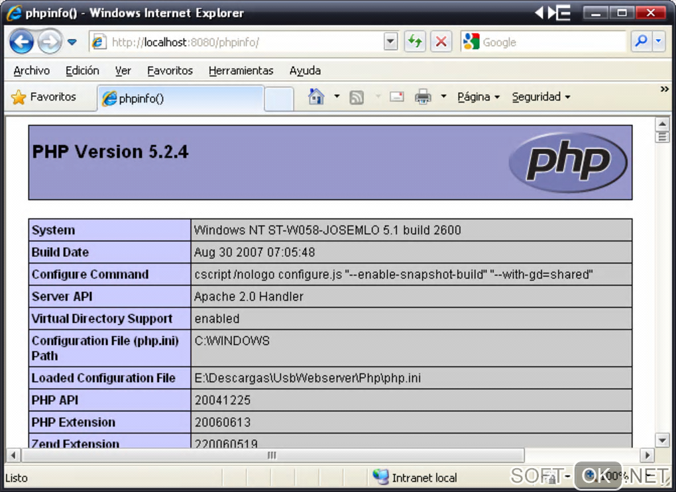This screenshot has width=676, height=492.
Task: Select the php.ini loaded file path
Action: click(308, 378)
